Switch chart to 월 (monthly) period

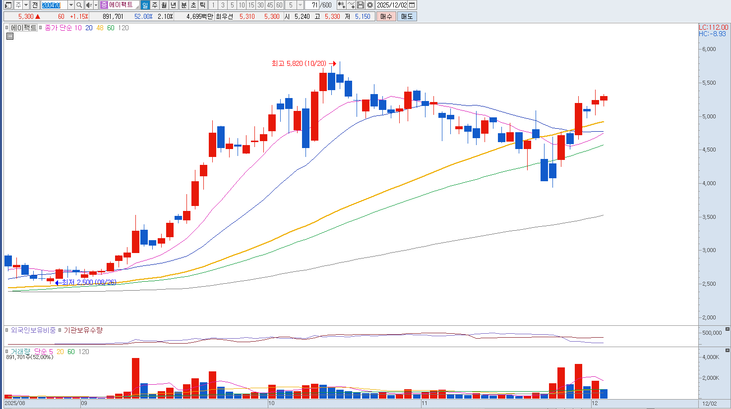pyautogui.click(x=164, y=5)
